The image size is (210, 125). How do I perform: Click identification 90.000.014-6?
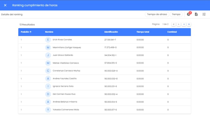(x=110, y=102)
